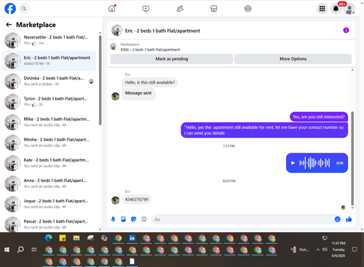Screen dimensions: 364x267
Task: Open Task View on taskbar
Action: click(34, 250)
